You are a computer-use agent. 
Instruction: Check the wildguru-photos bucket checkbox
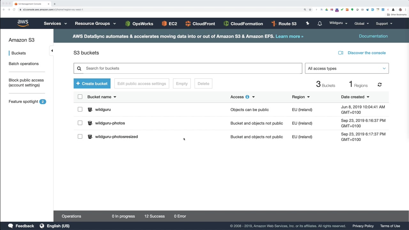(80, 123)
